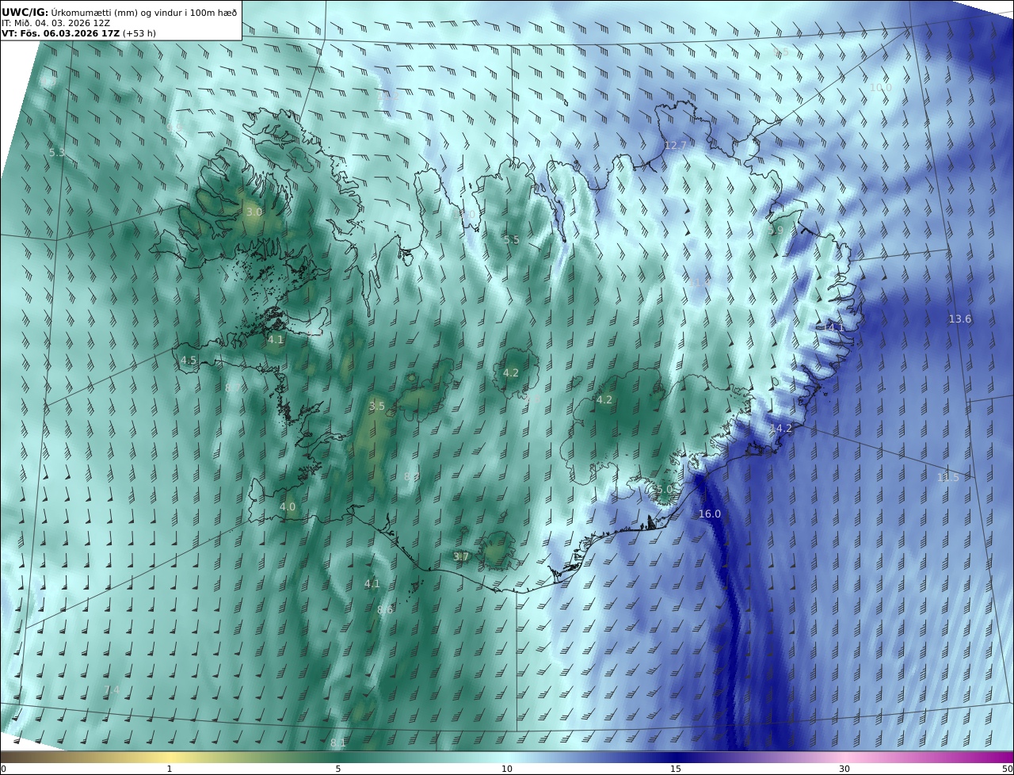
Task: Click the '0' tick on the color scale
Action: 3,769
